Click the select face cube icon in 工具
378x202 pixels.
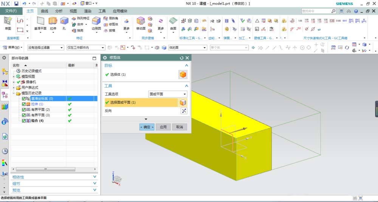click(183, 103)
